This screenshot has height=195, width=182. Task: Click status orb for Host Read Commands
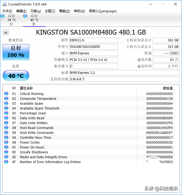click(6, 128)
